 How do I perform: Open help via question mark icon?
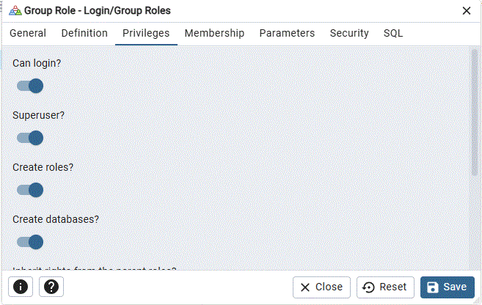(x=51, y=287)
